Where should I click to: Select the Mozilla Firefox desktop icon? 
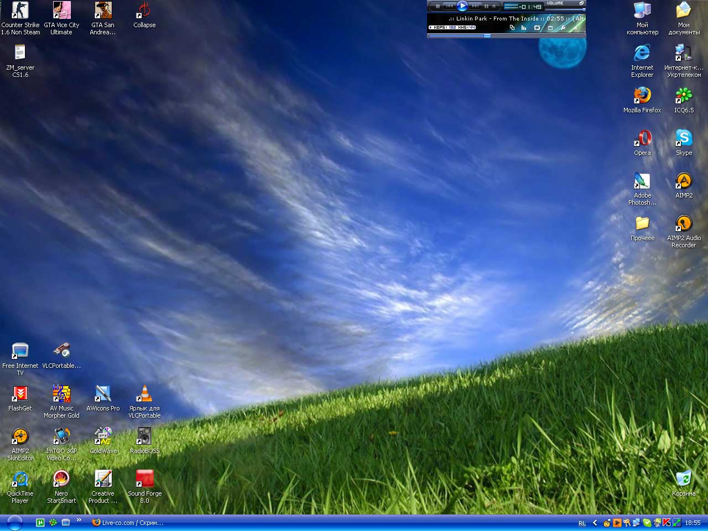pyautogui.click(x=642, y=96)
